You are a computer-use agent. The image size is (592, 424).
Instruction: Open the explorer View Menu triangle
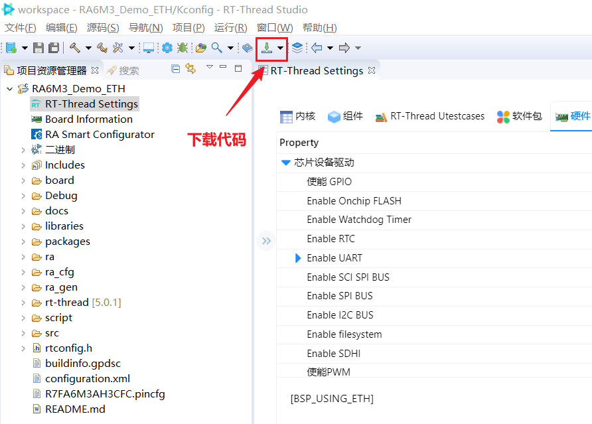210,67
